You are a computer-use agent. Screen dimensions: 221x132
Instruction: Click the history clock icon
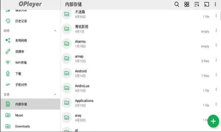pyautogui.click(x=8, y=21)
